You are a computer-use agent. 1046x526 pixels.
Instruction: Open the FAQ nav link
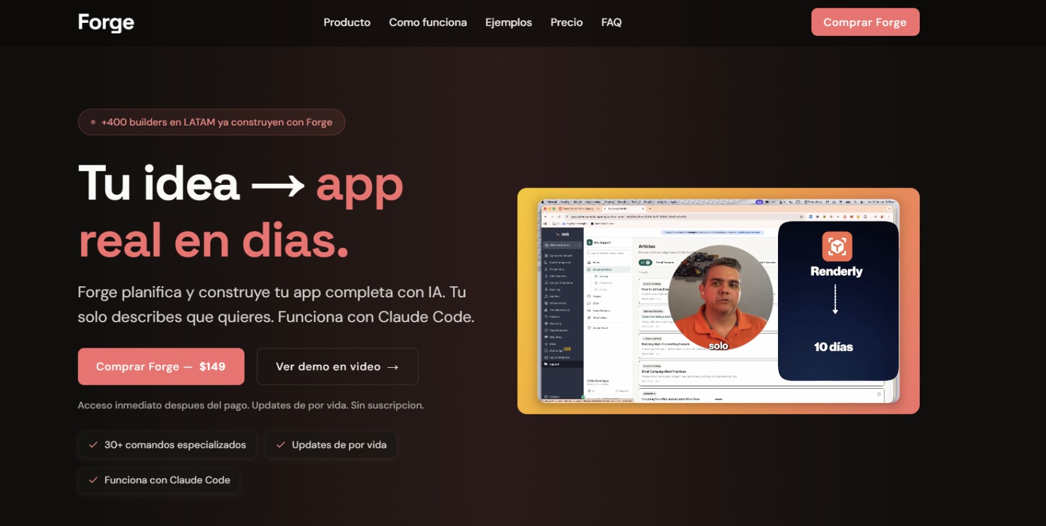tap(611, 22)
